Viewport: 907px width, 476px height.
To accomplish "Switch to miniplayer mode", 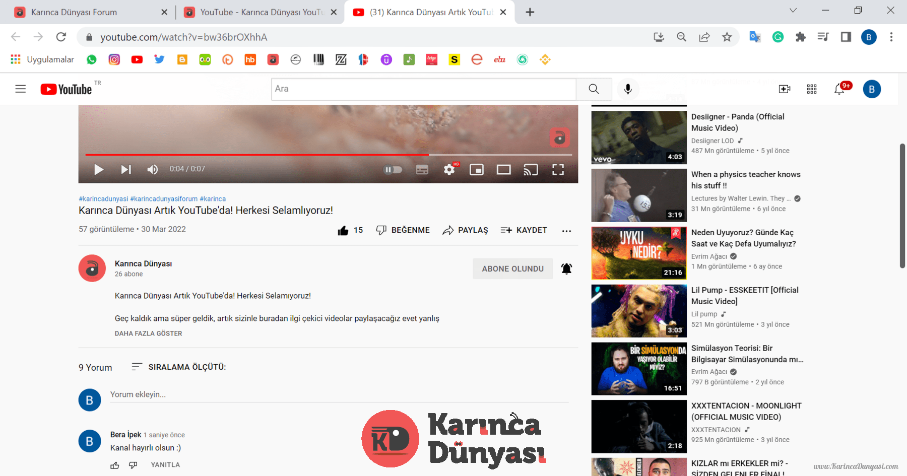I will (x=477, y=170).
